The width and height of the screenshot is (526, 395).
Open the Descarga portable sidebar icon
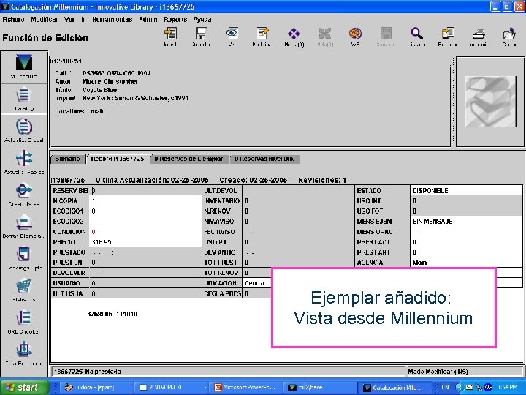(24, 258)
